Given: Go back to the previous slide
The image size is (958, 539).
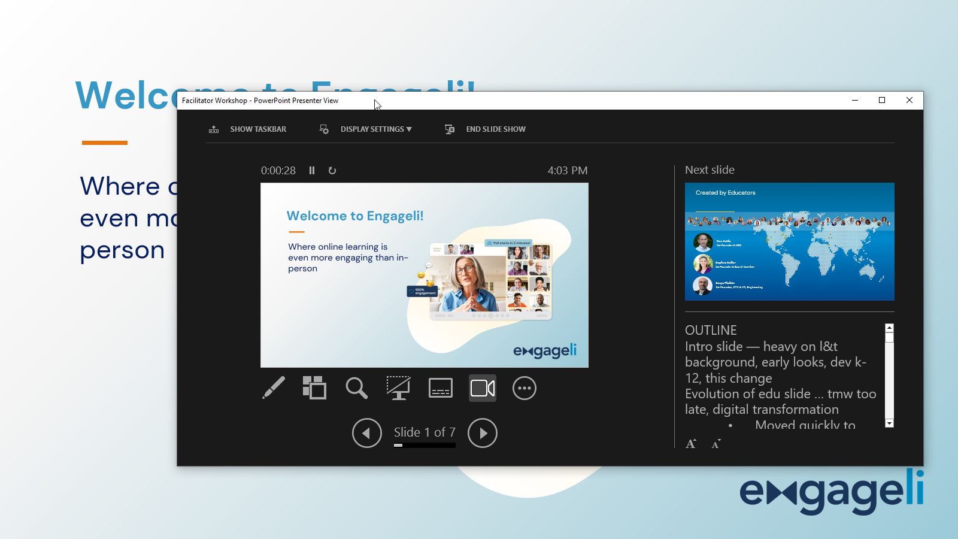Looking at the screenshot, I should [x=366, y=432].
